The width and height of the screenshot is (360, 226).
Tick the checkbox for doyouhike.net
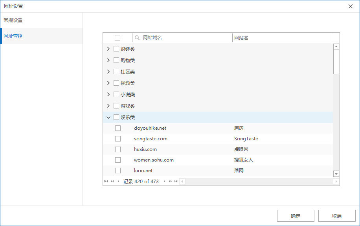(x=118, y=128)
